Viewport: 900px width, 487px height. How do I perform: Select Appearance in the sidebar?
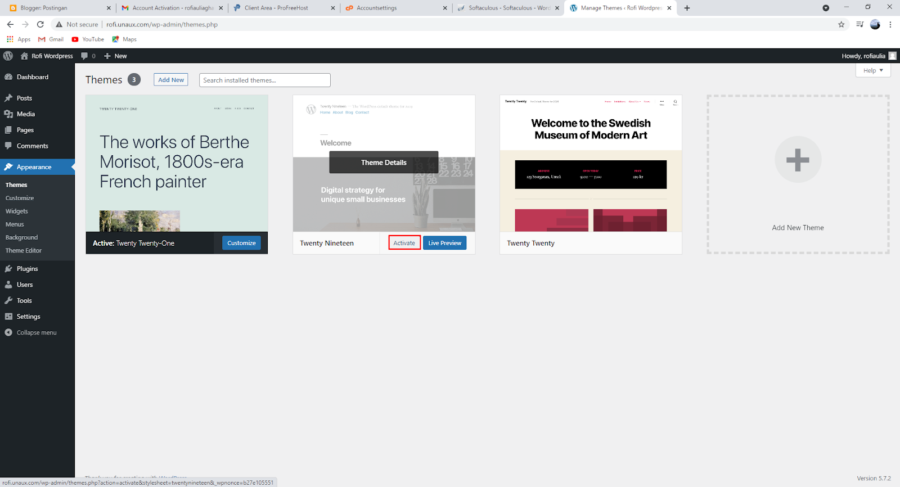click(x=37, y=167)
